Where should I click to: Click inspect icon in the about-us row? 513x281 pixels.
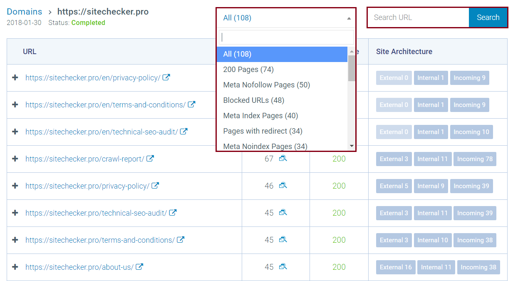(283, 267)
